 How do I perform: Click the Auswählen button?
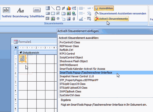coord(104,8)
